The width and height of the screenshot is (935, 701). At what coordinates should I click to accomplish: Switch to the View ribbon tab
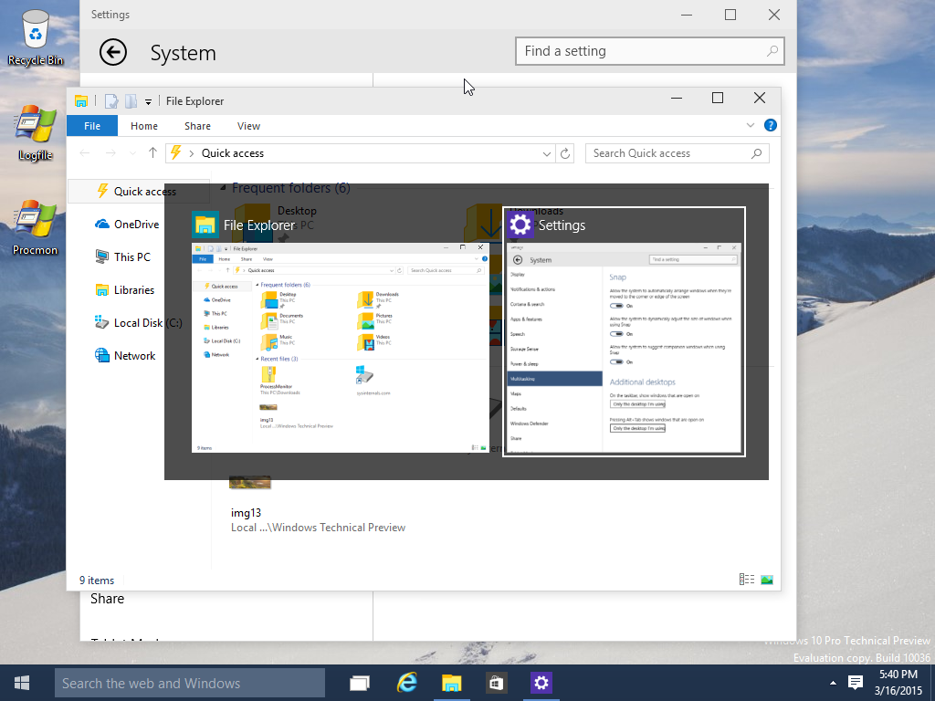click(248, 126)
